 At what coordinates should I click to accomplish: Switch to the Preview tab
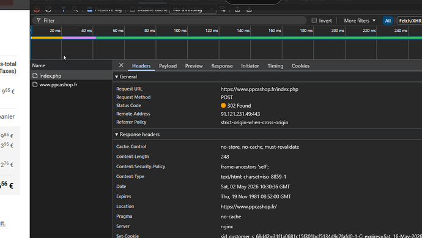tap(194, 66)
